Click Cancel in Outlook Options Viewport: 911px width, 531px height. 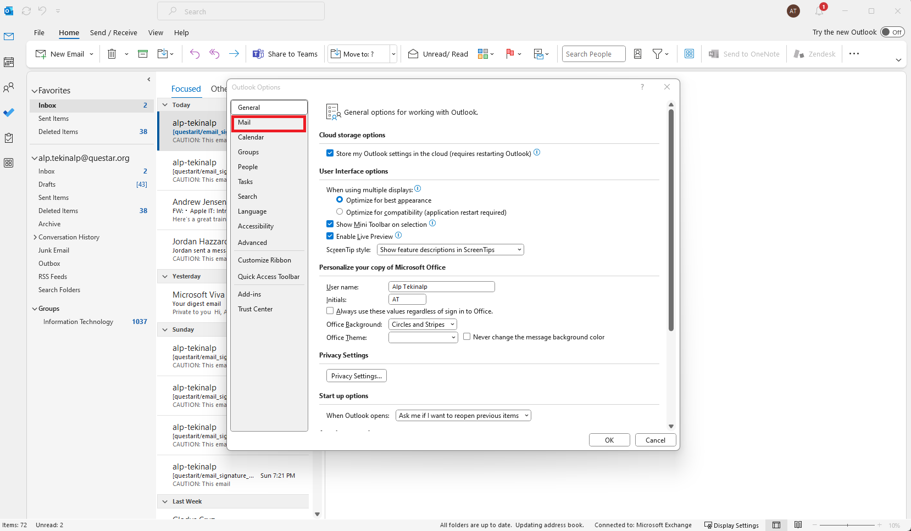tap(656, 440)
